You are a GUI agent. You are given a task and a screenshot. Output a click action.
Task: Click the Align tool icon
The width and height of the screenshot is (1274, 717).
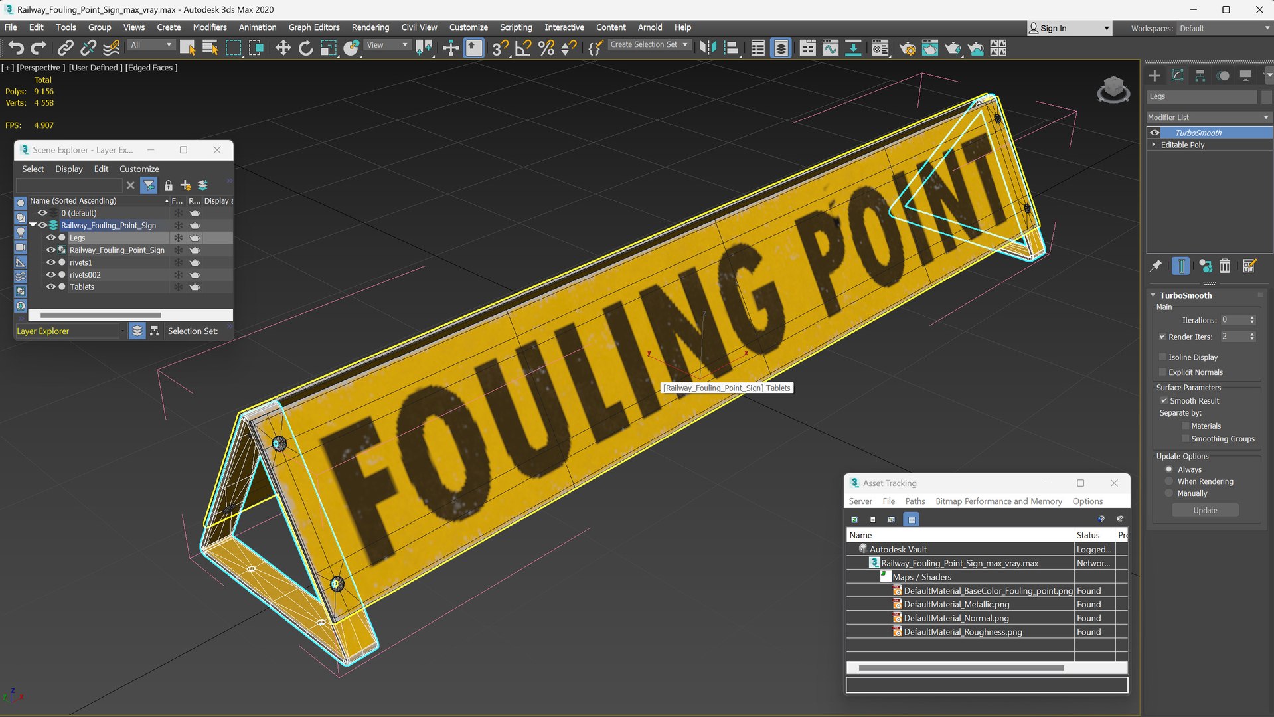click(x=731, y=47)
